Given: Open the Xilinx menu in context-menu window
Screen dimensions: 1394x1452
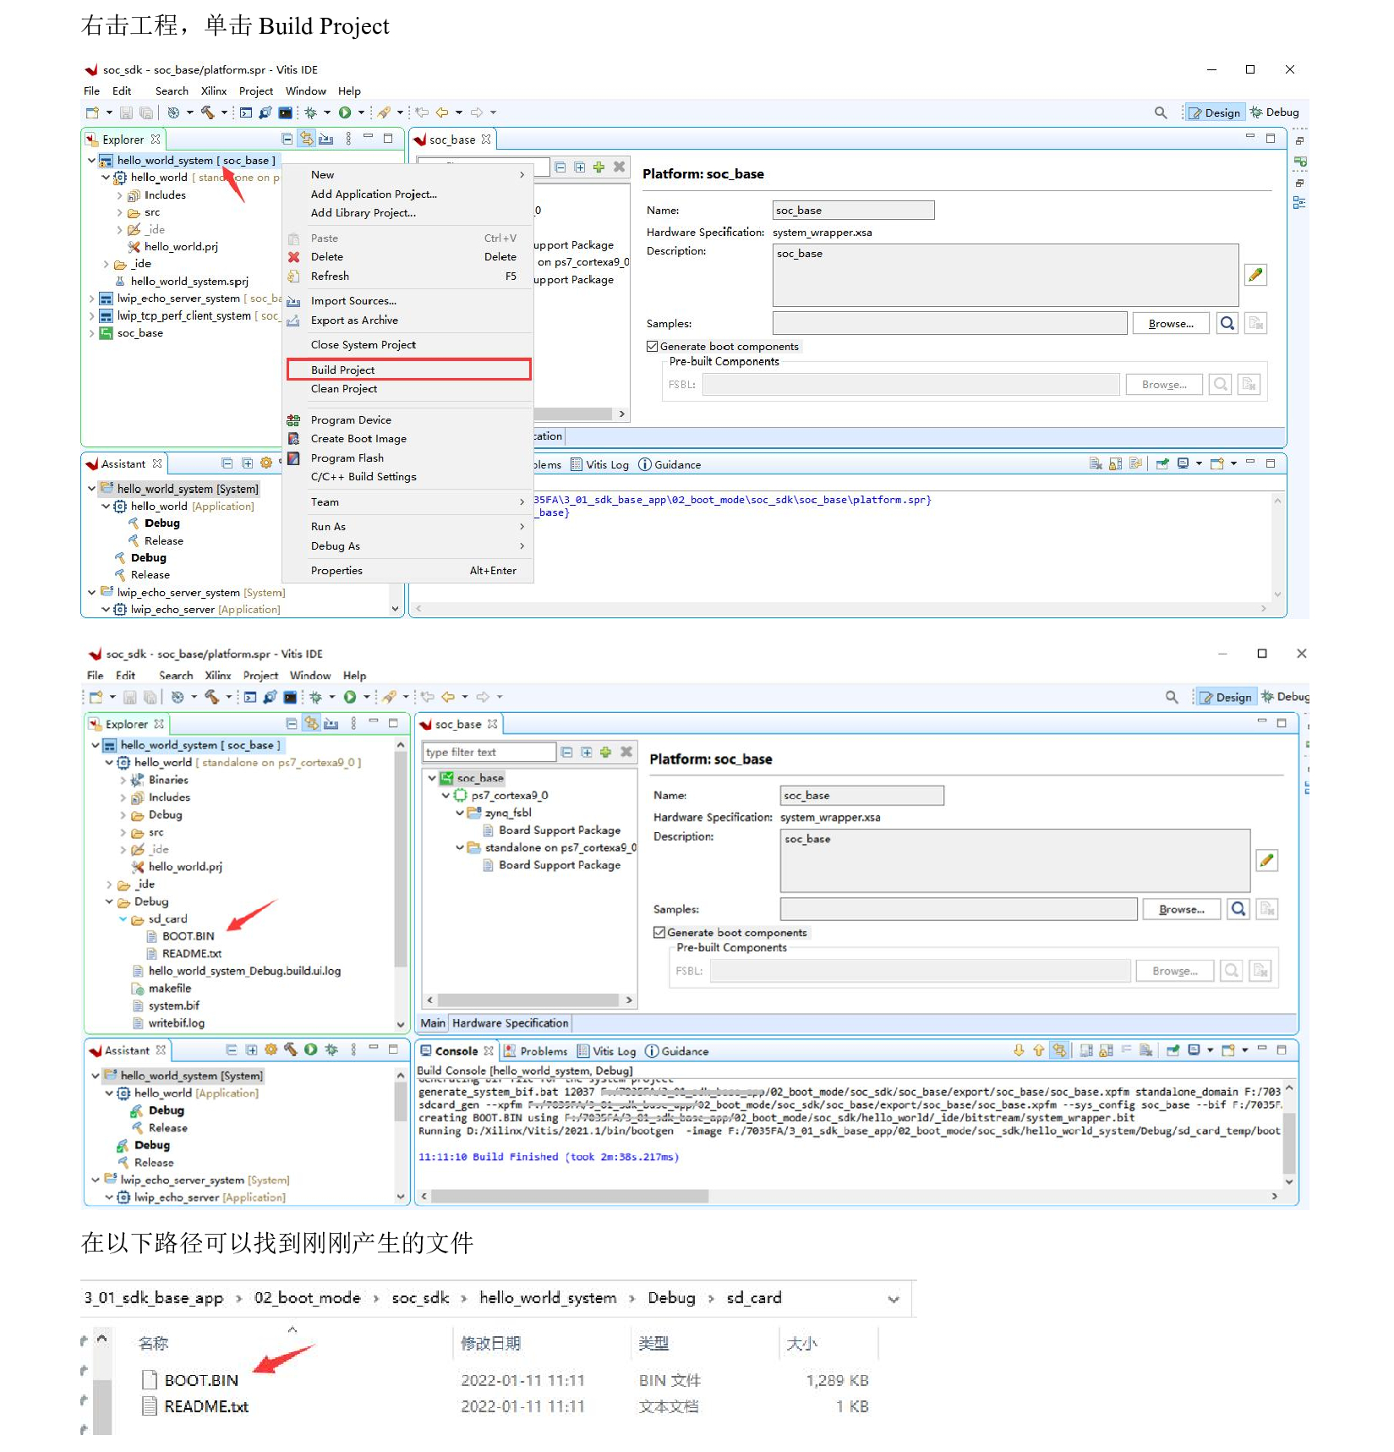Looking at the screenshot, I should (x=214, y=91).
